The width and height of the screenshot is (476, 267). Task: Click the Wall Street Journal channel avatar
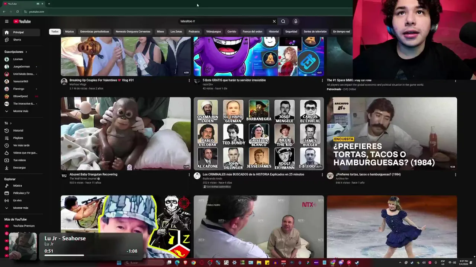coord(64,176)
